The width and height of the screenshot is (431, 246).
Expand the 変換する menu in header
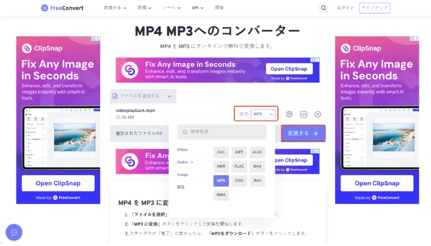115,7
